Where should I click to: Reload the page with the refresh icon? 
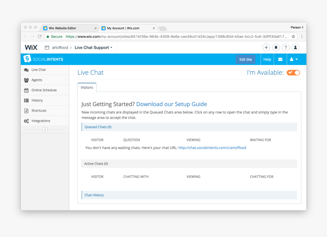coord(40,37)
